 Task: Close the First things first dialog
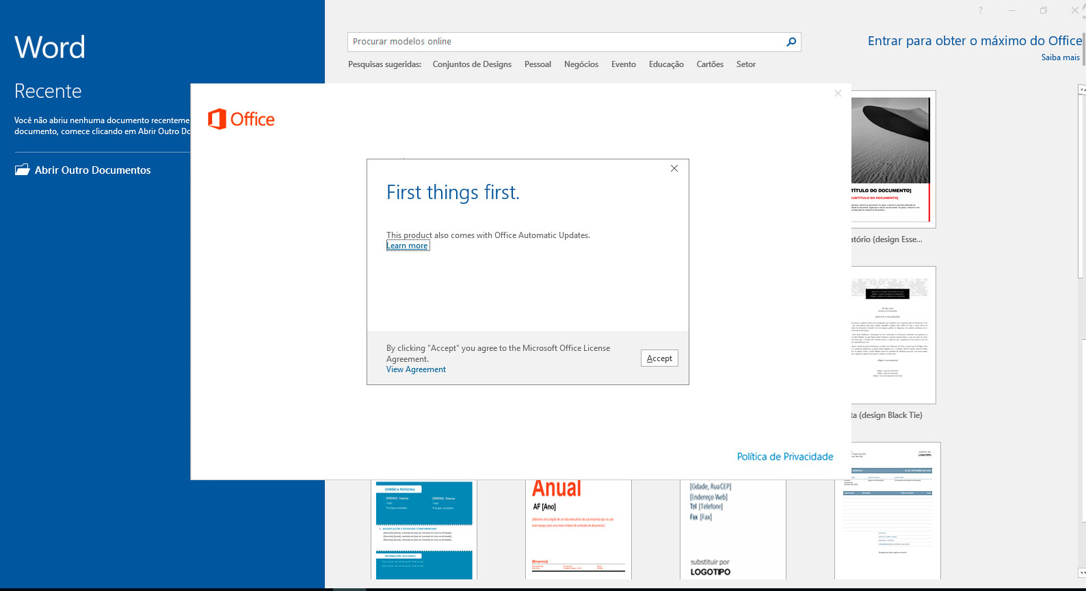[674, 168]
